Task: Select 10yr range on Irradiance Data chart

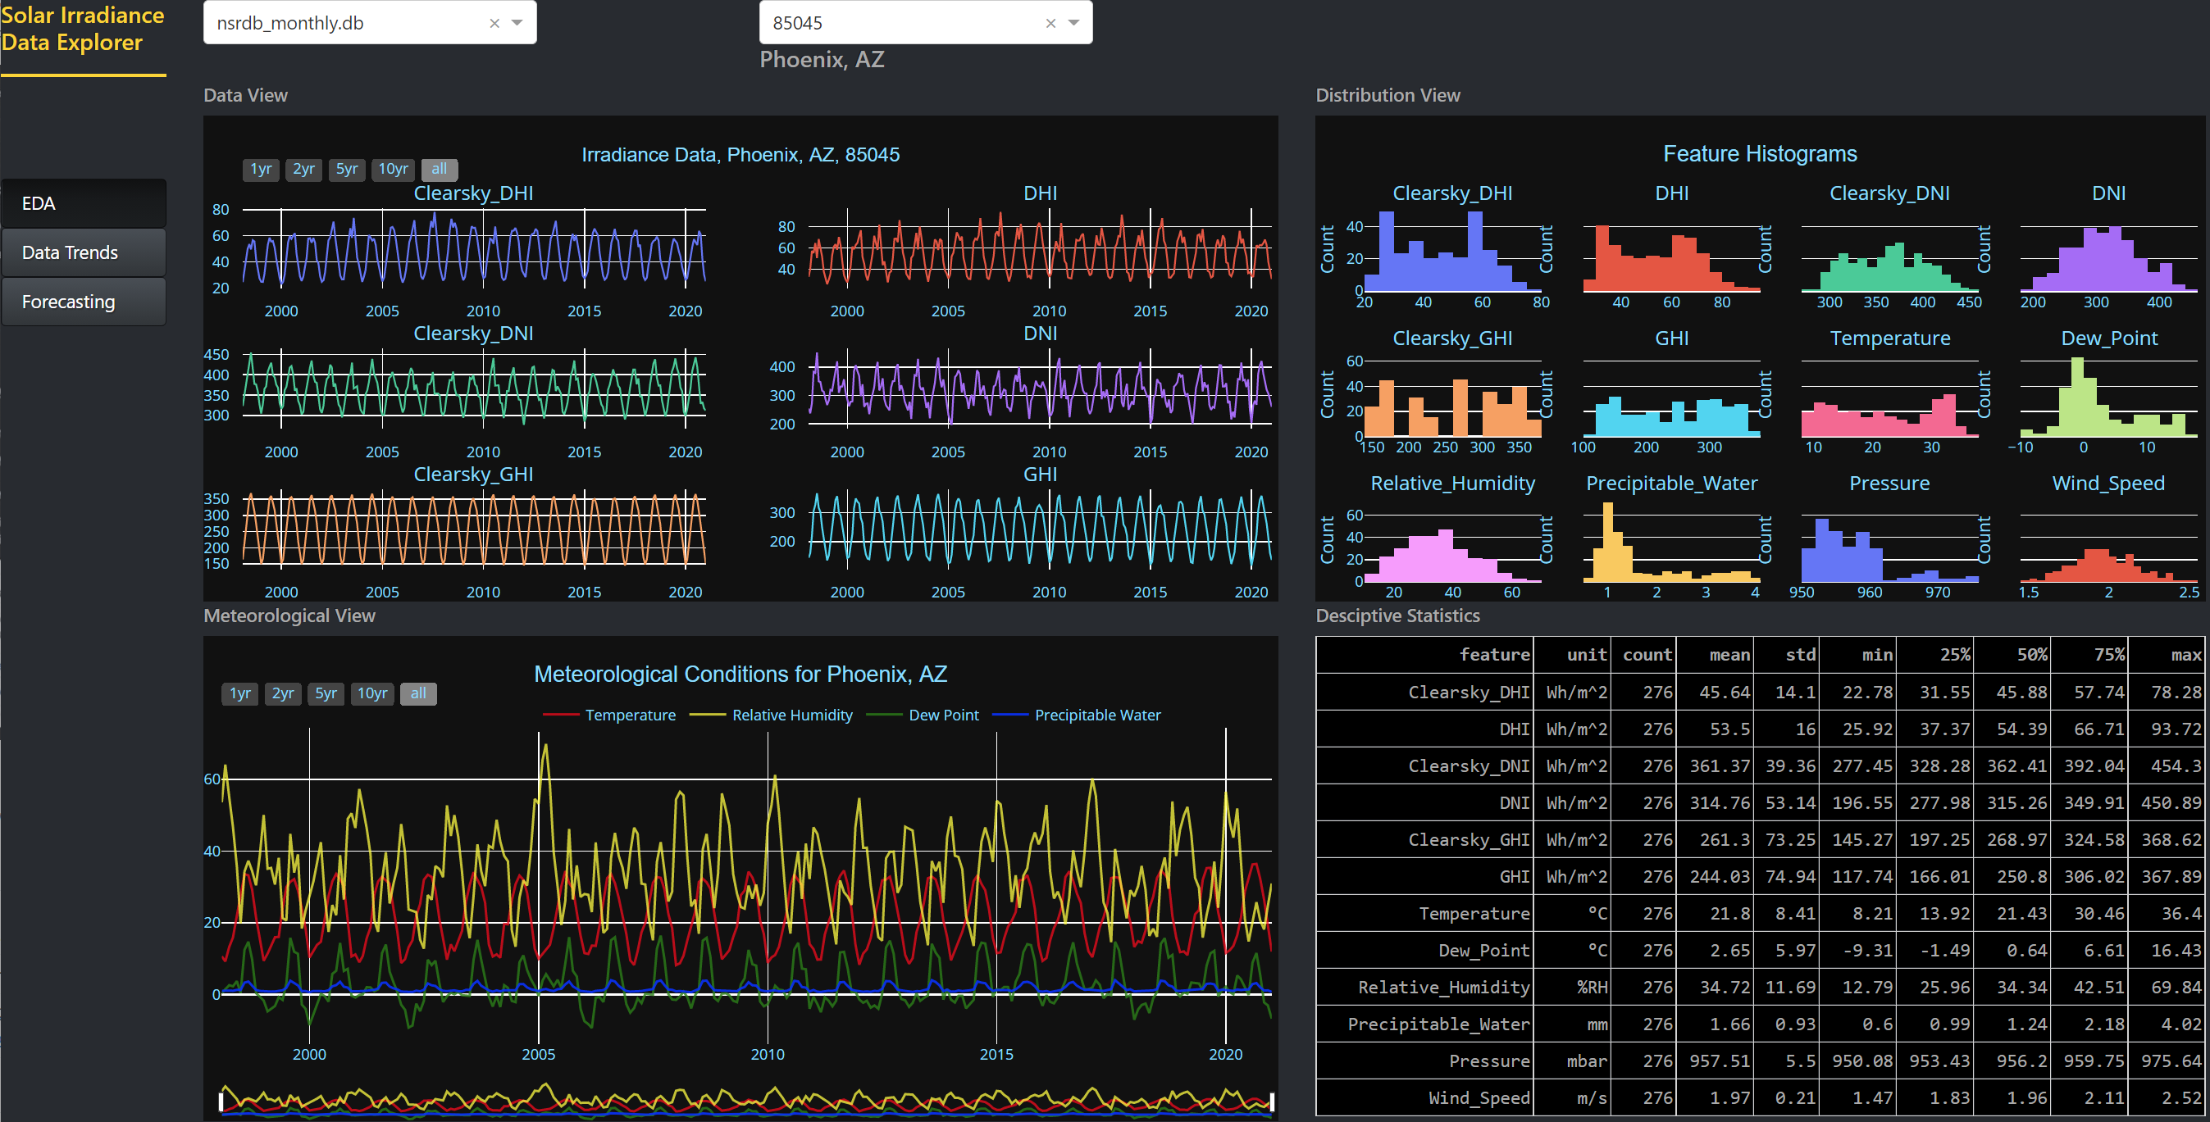Action: [394, 169]
